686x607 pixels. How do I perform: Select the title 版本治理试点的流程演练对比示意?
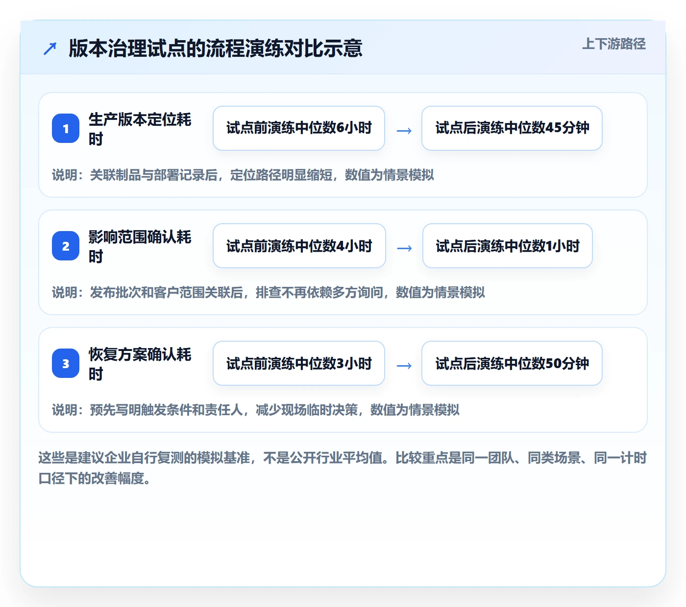pyautogui.click(x=216, y=48)
